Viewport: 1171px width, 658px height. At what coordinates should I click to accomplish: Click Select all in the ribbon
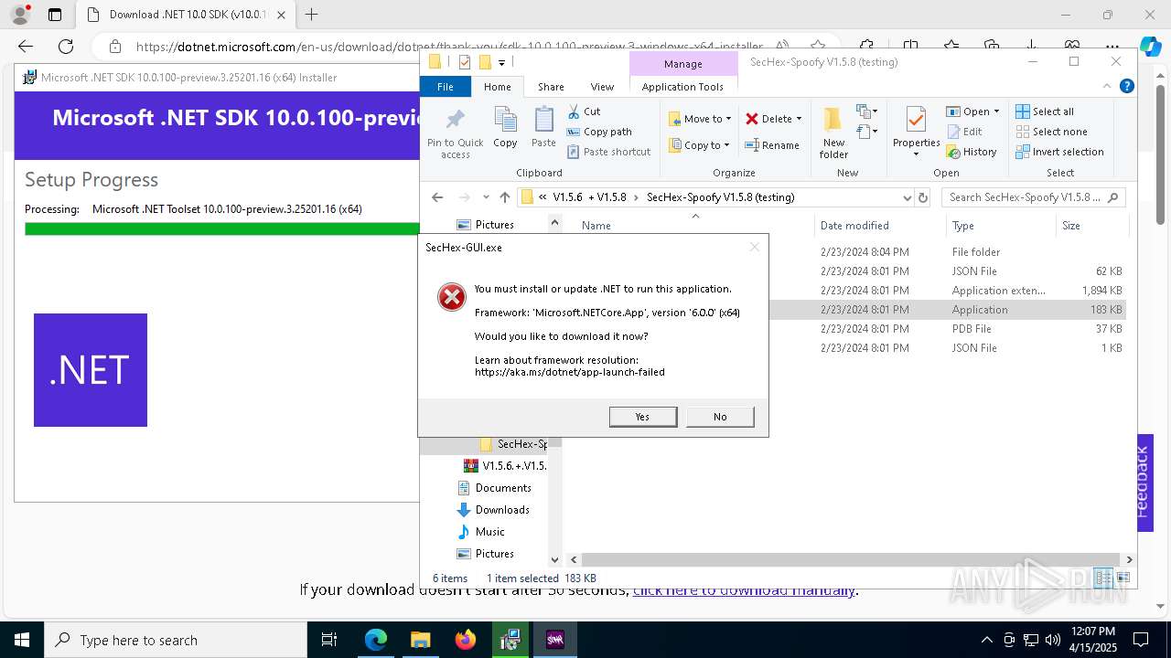1045,111
